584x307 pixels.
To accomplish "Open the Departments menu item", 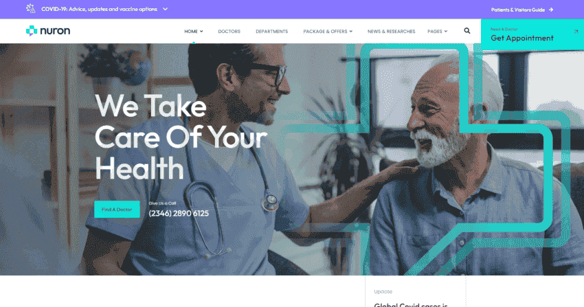I will [x=271, y=32].
